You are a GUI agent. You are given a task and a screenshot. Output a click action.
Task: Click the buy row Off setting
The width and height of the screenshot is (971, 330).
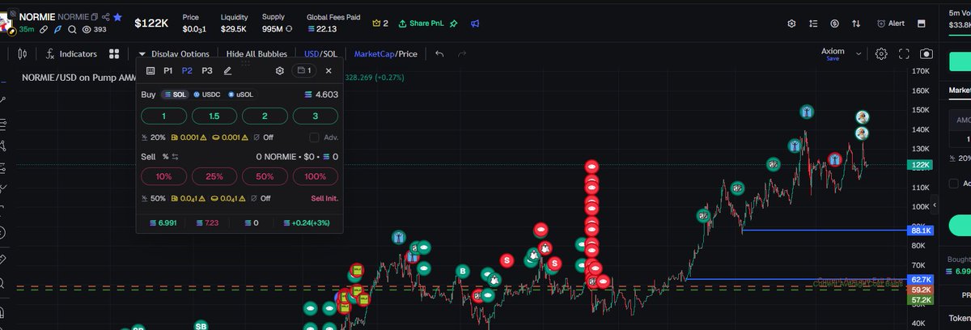[x=263, y=137]
